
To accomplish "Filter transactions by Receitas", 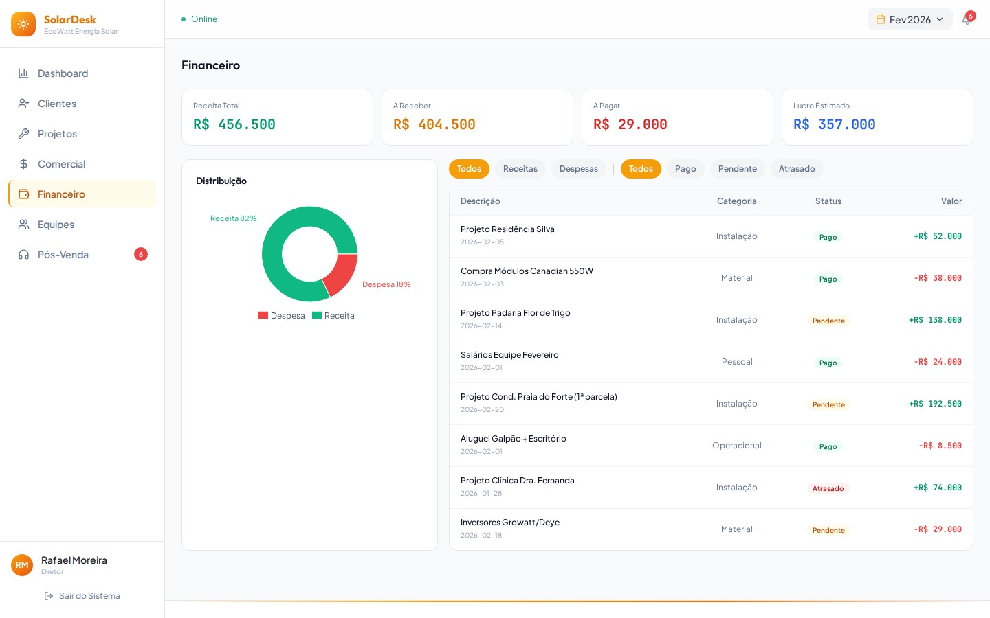I will [x=520, y=169].
